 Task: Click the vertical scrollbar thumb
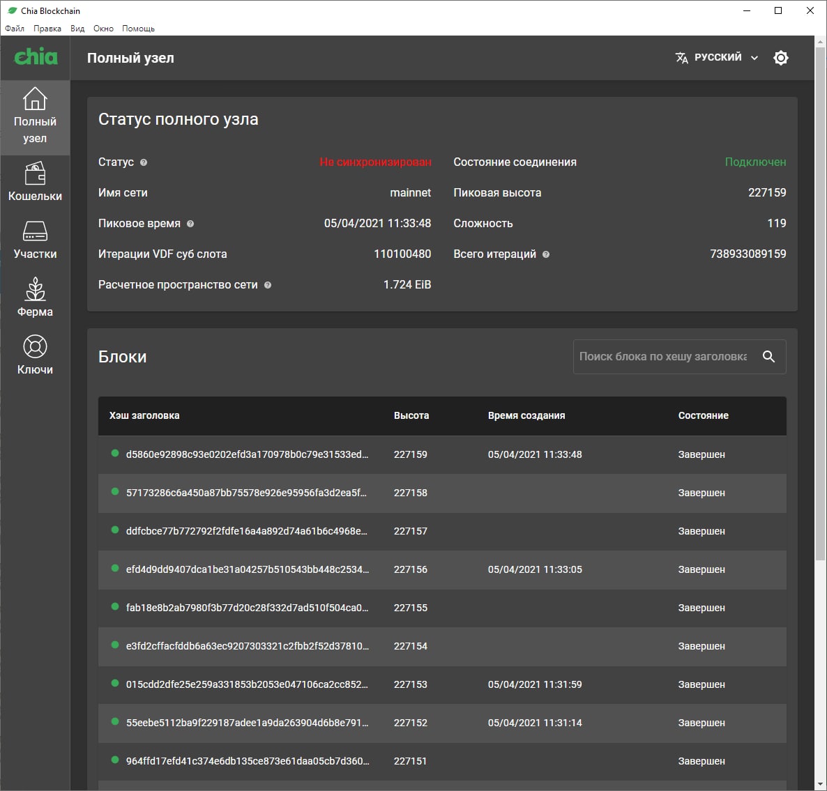(x=820, y=304)
